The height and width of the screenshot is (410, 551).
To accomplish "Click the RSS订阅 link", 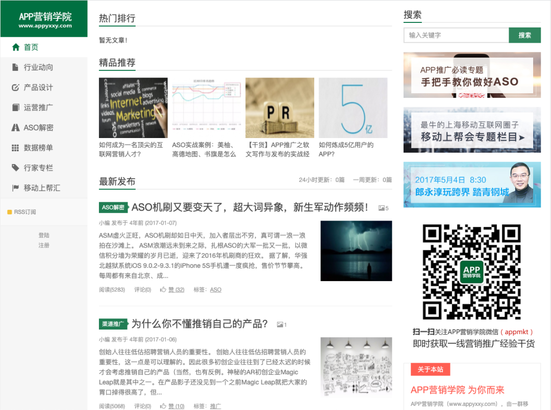I will 25,212.
